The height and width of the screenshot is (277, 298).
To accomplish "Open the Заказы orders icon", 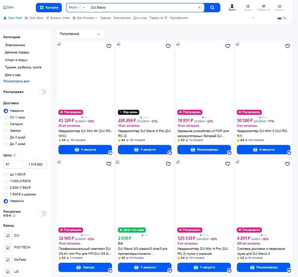I will [x=248, y=8].
